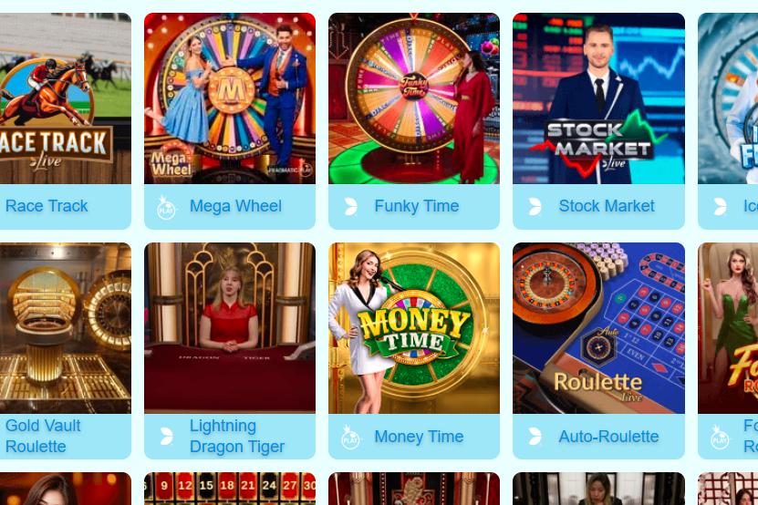Image resolution: width=758 pixels, height=505 pixels.
Task: Click the Pragmatic Play icon beside Mega Wheel
Action: 166,207
